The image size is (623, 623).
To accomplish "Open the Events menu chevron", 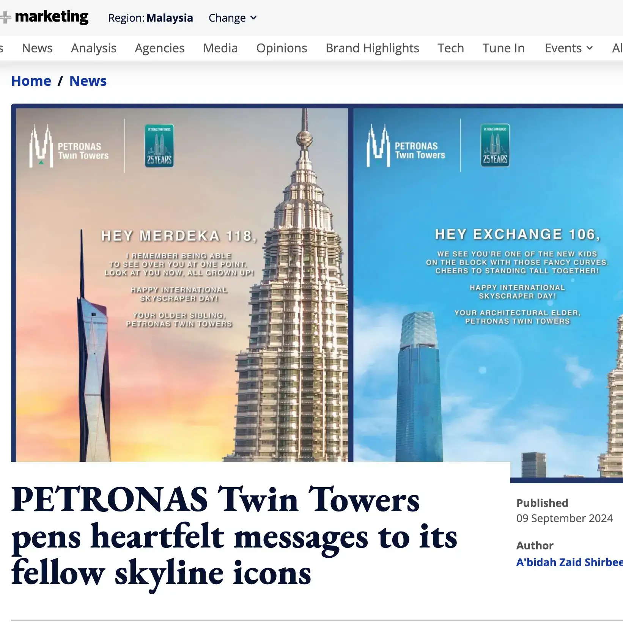I will [589, 48].
